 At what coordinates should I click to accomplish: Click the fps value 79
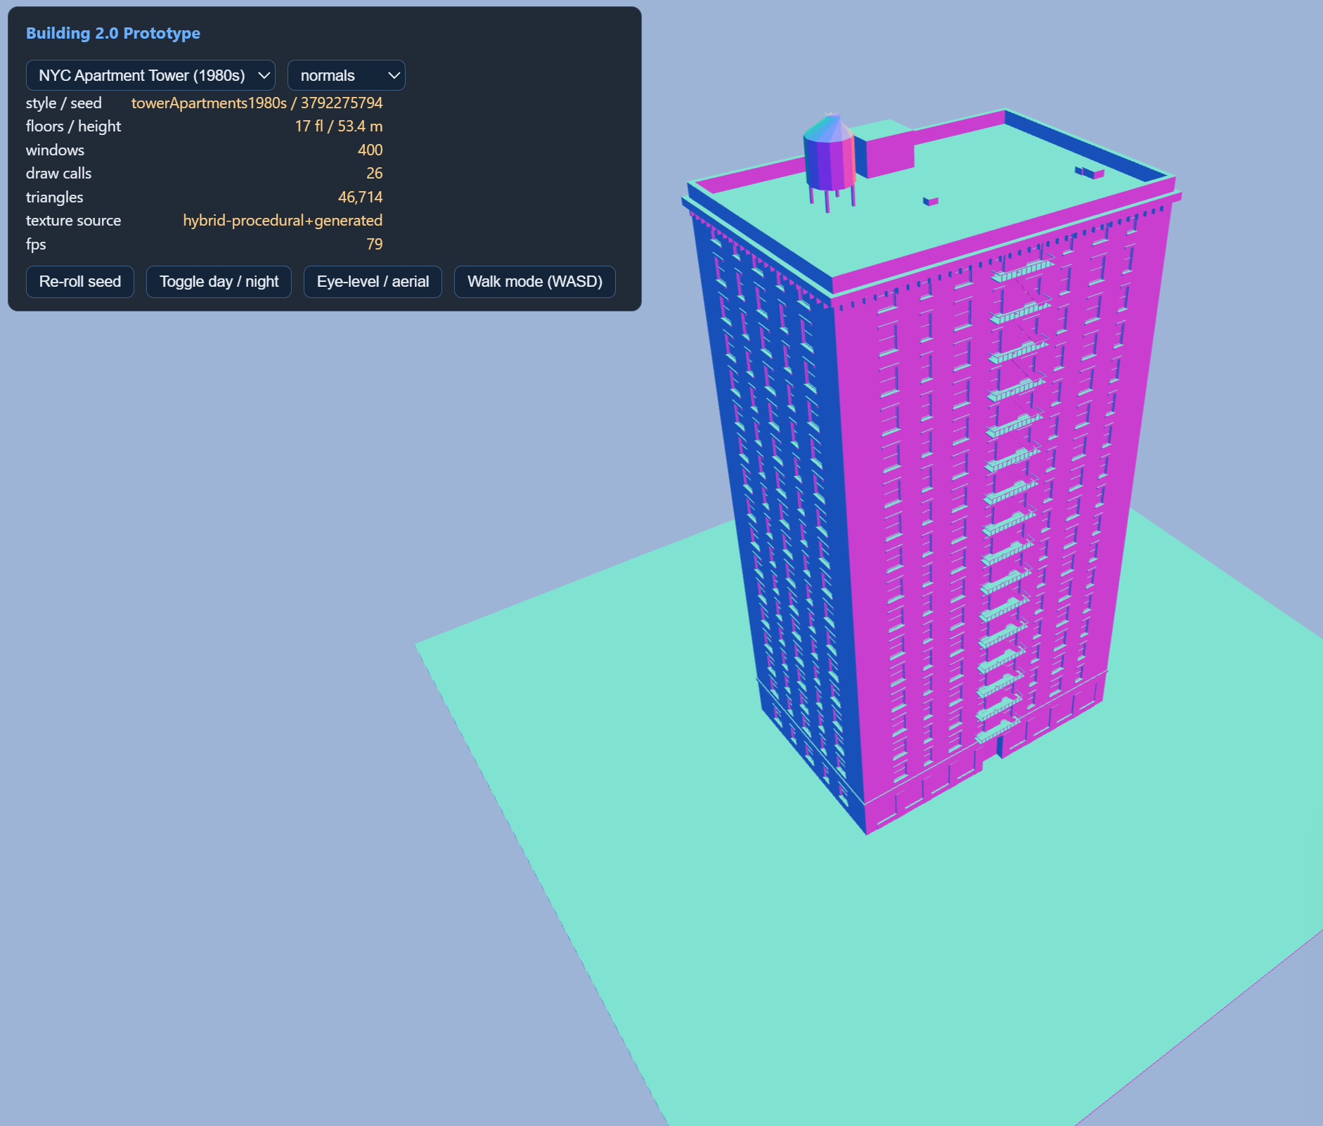375,245
